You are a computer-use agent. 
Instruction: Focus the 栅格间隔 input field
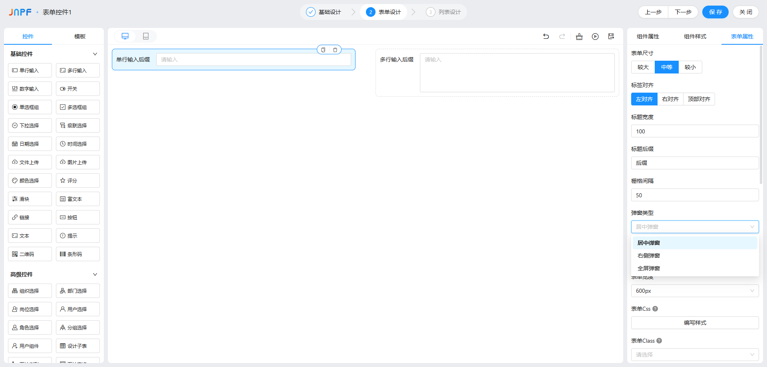click(x=695, y=195)
